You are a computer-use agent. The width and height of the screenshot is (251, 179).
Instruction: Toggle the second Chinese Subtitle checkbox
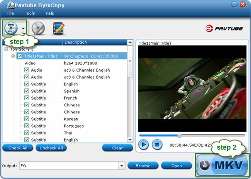[27, 112]
